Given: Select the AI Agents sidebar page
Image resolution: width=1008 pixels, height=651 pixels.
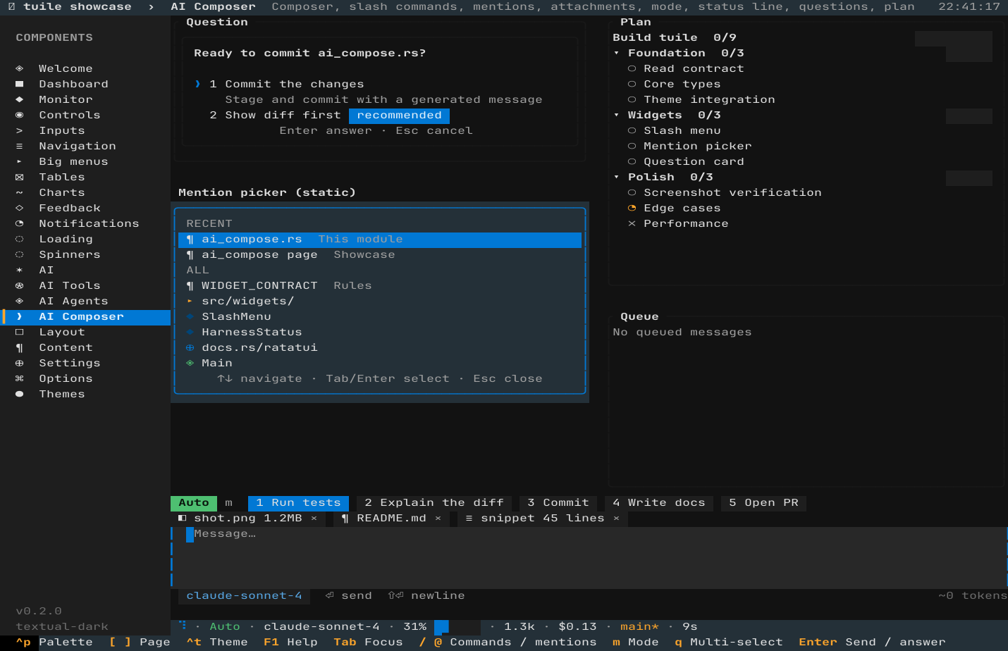Looking at the screenshot, I should 85,301.
